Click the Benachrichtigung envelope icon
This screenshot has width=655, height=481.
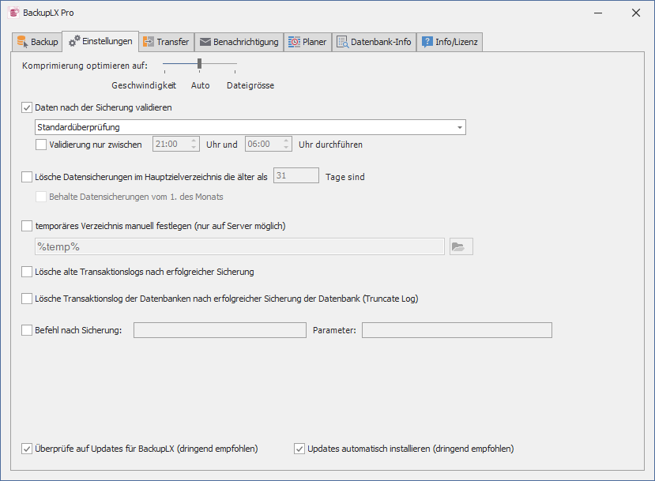coord(205,42)
